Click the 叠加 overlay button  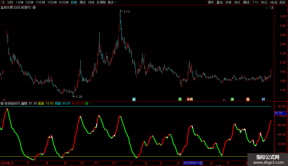220,2
